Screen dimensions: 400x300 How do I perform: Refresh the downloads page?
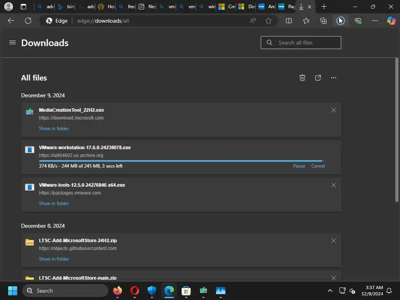(28, 21)
